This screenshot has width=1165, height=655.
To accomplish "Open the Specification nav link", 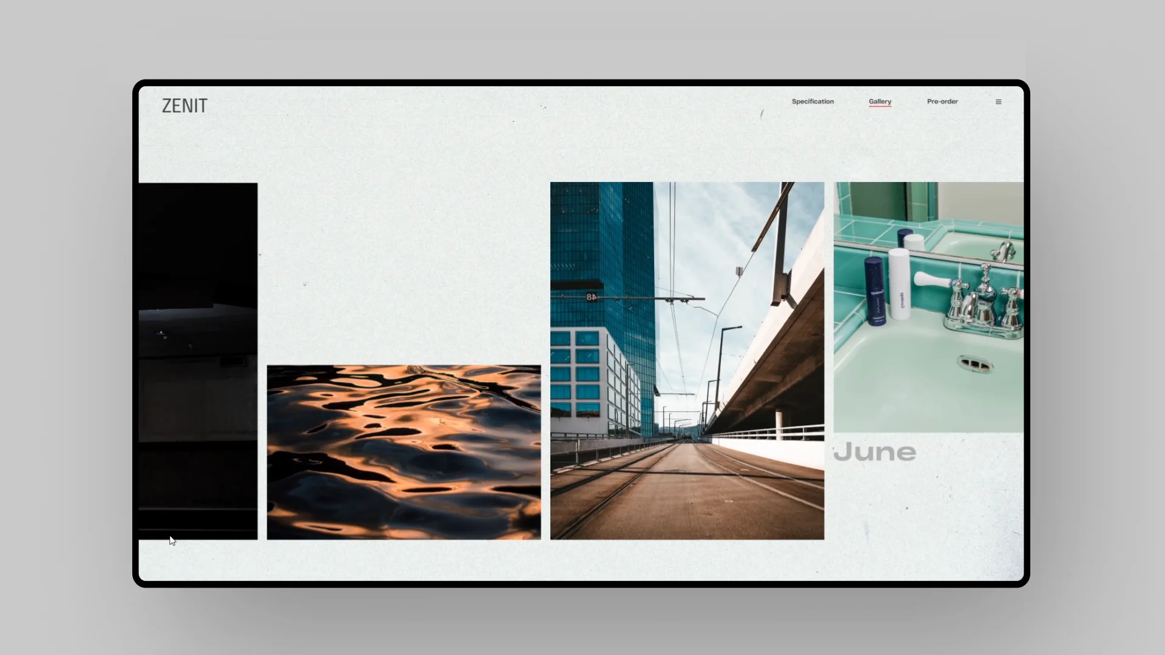I will pos(812,101).
